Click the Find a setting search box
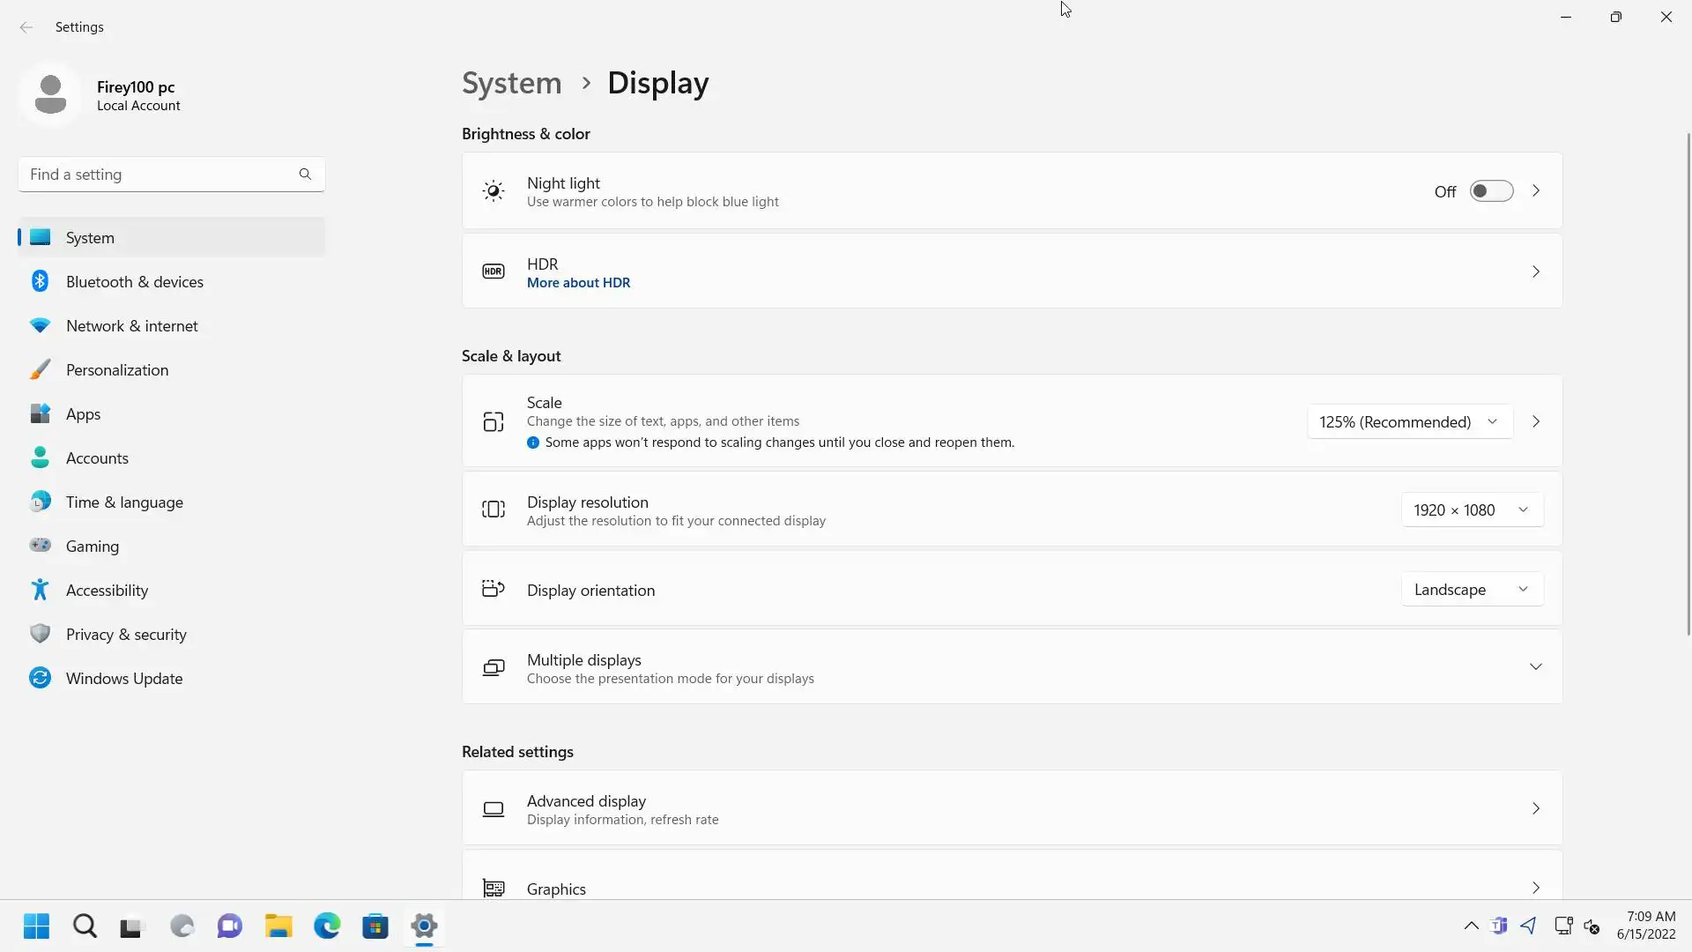 click(159, 175)
